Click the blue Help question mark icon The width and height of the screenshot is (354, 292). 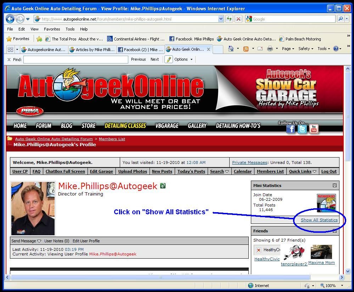336,49
